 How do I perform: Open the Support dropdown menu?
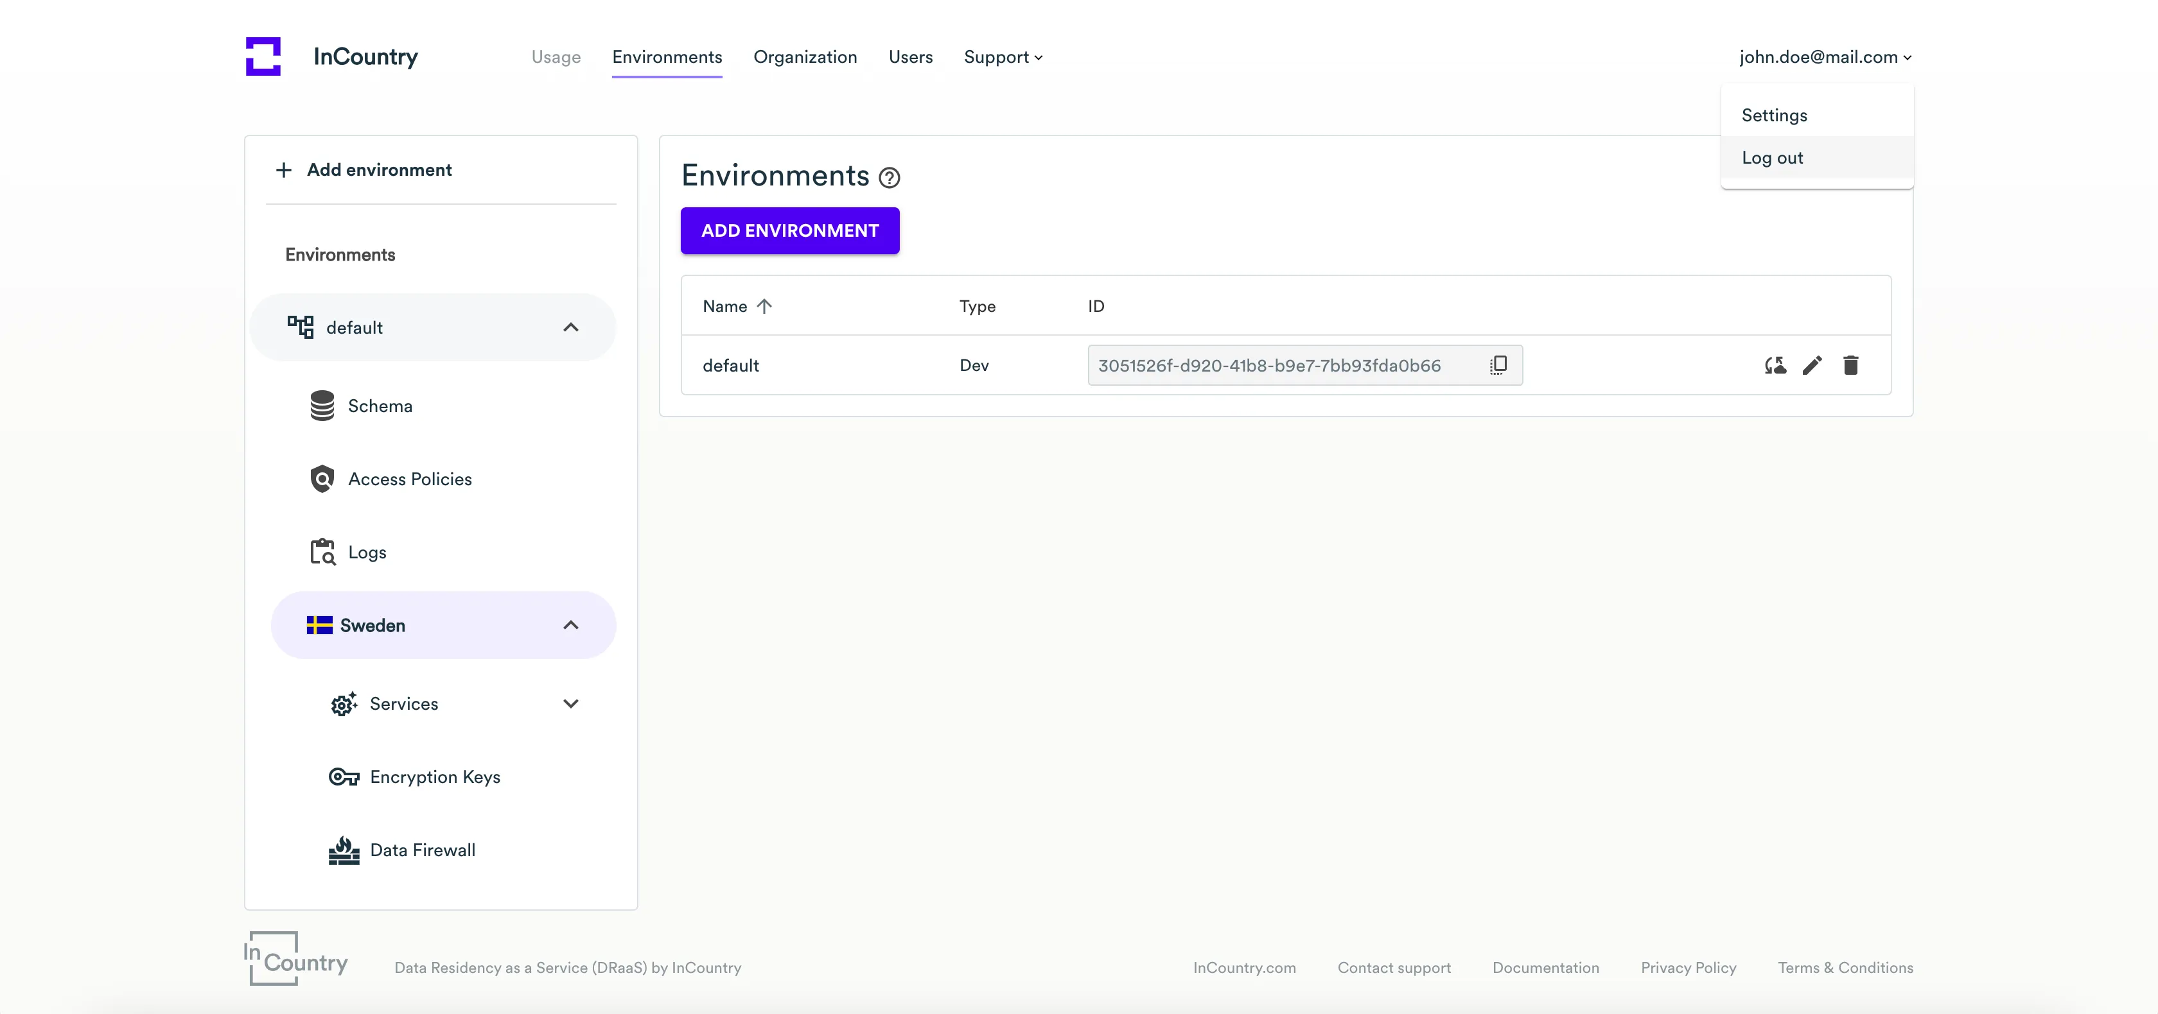[1003, 57]
